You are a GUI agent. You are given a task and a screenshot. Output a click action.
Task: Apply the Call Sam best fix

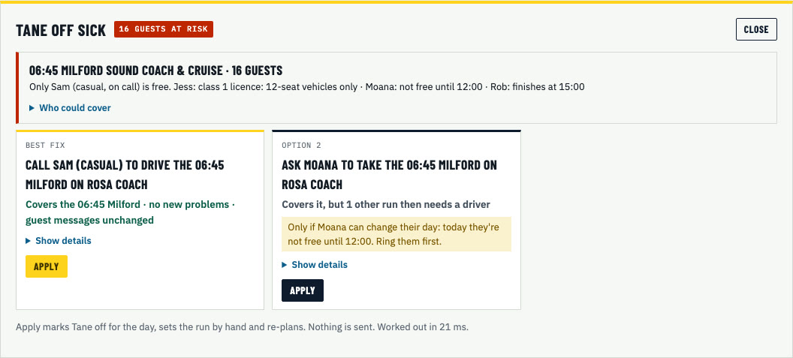click(x=47, y=266)
